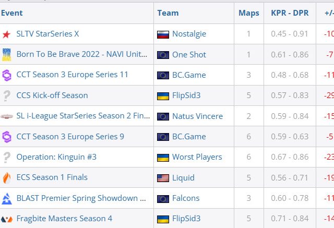Click the Born To Be Brave event icon
The image size is (334, 228).
pos(7,54)
